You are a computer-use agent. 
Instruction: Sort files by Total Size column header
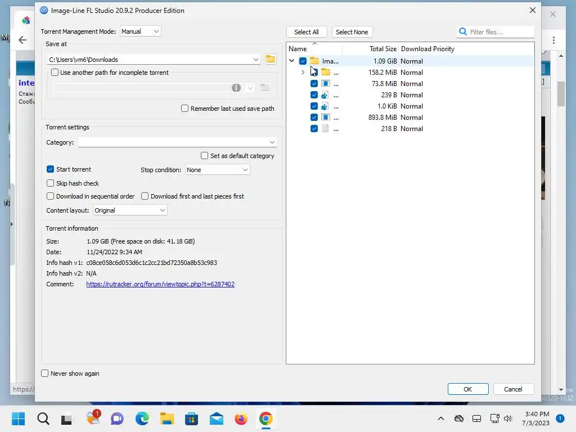(x=371, y=49)
